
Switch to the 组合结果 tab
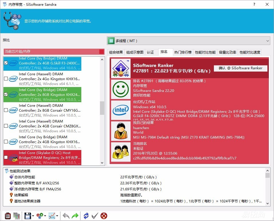point(116,52)
